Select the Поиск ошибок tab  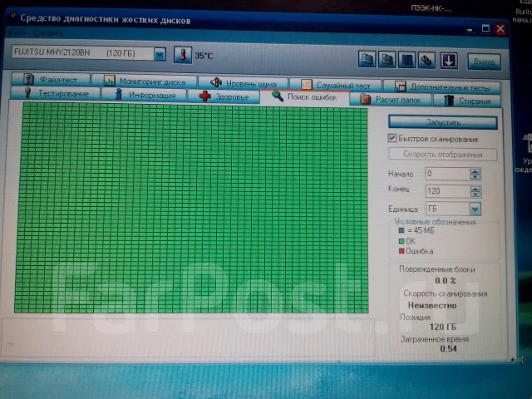tap(305, 97)
